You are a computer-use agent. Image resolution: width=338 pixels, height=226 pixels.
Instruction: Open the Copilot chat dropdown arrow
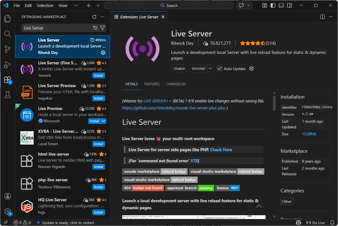(249, 5)
